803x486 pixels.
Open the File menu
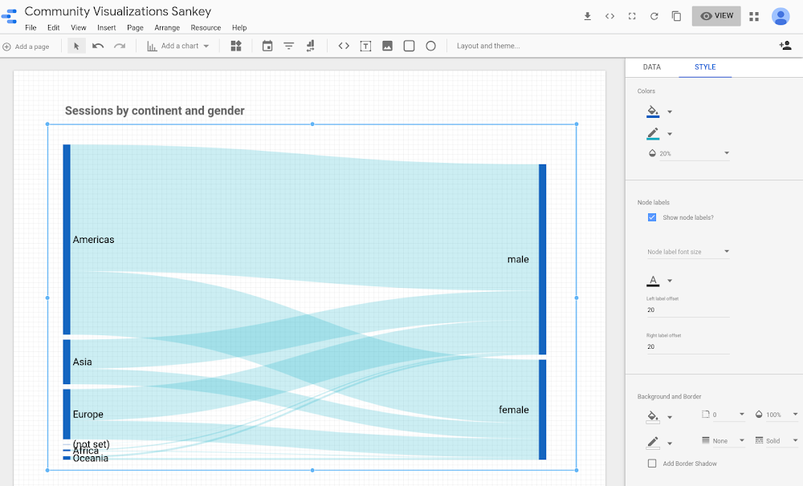31,27
